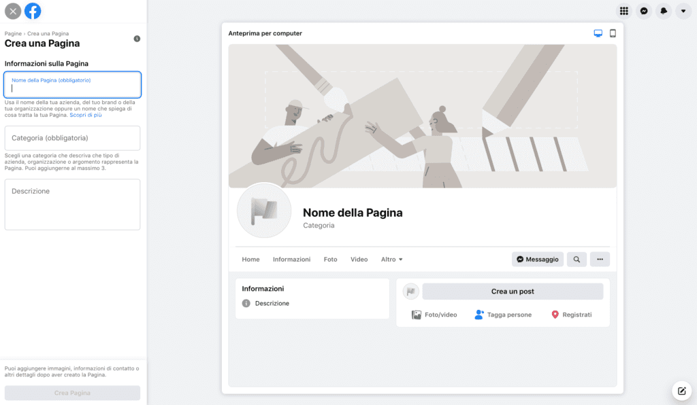Screen dimensions: 697x405
Task: Select the Foto/video icon in the post box
Action: click(418, 315)
